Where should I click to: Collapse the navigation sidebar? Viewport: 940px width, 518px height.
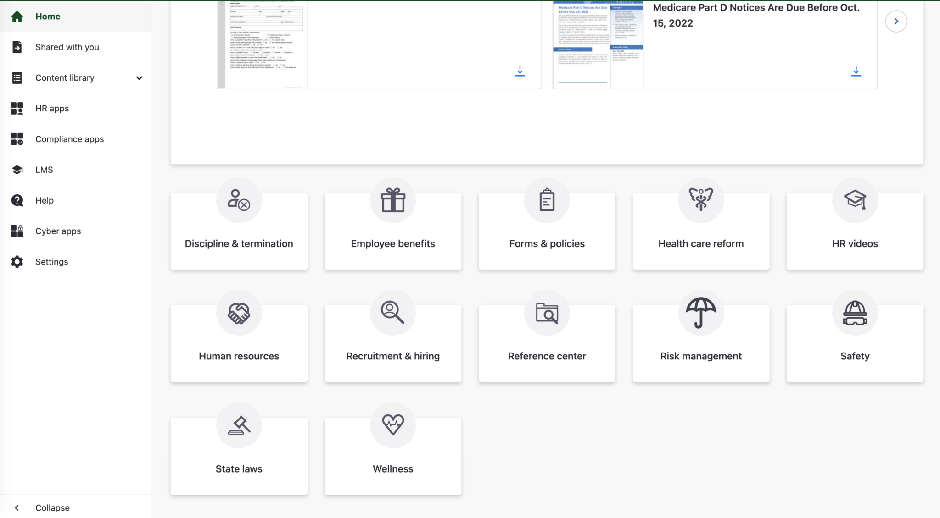pos(52,507)
